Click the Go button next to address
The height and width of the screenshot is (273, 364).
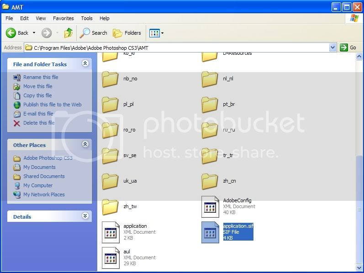coord(348,47)
